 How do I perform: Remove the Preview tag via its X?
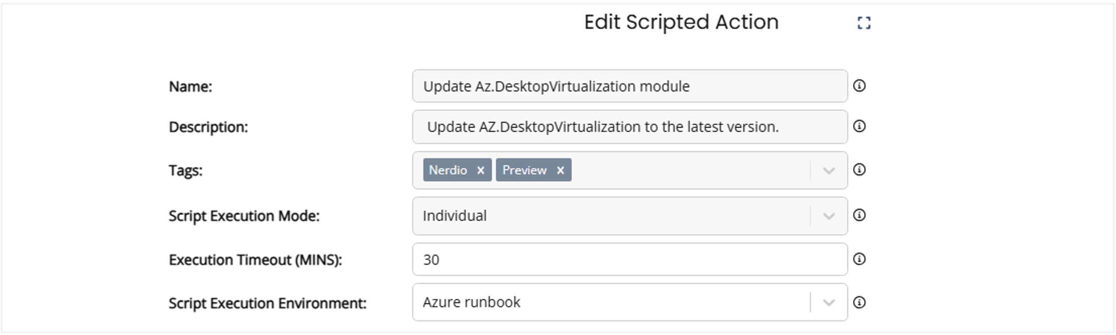coord(560,170)
